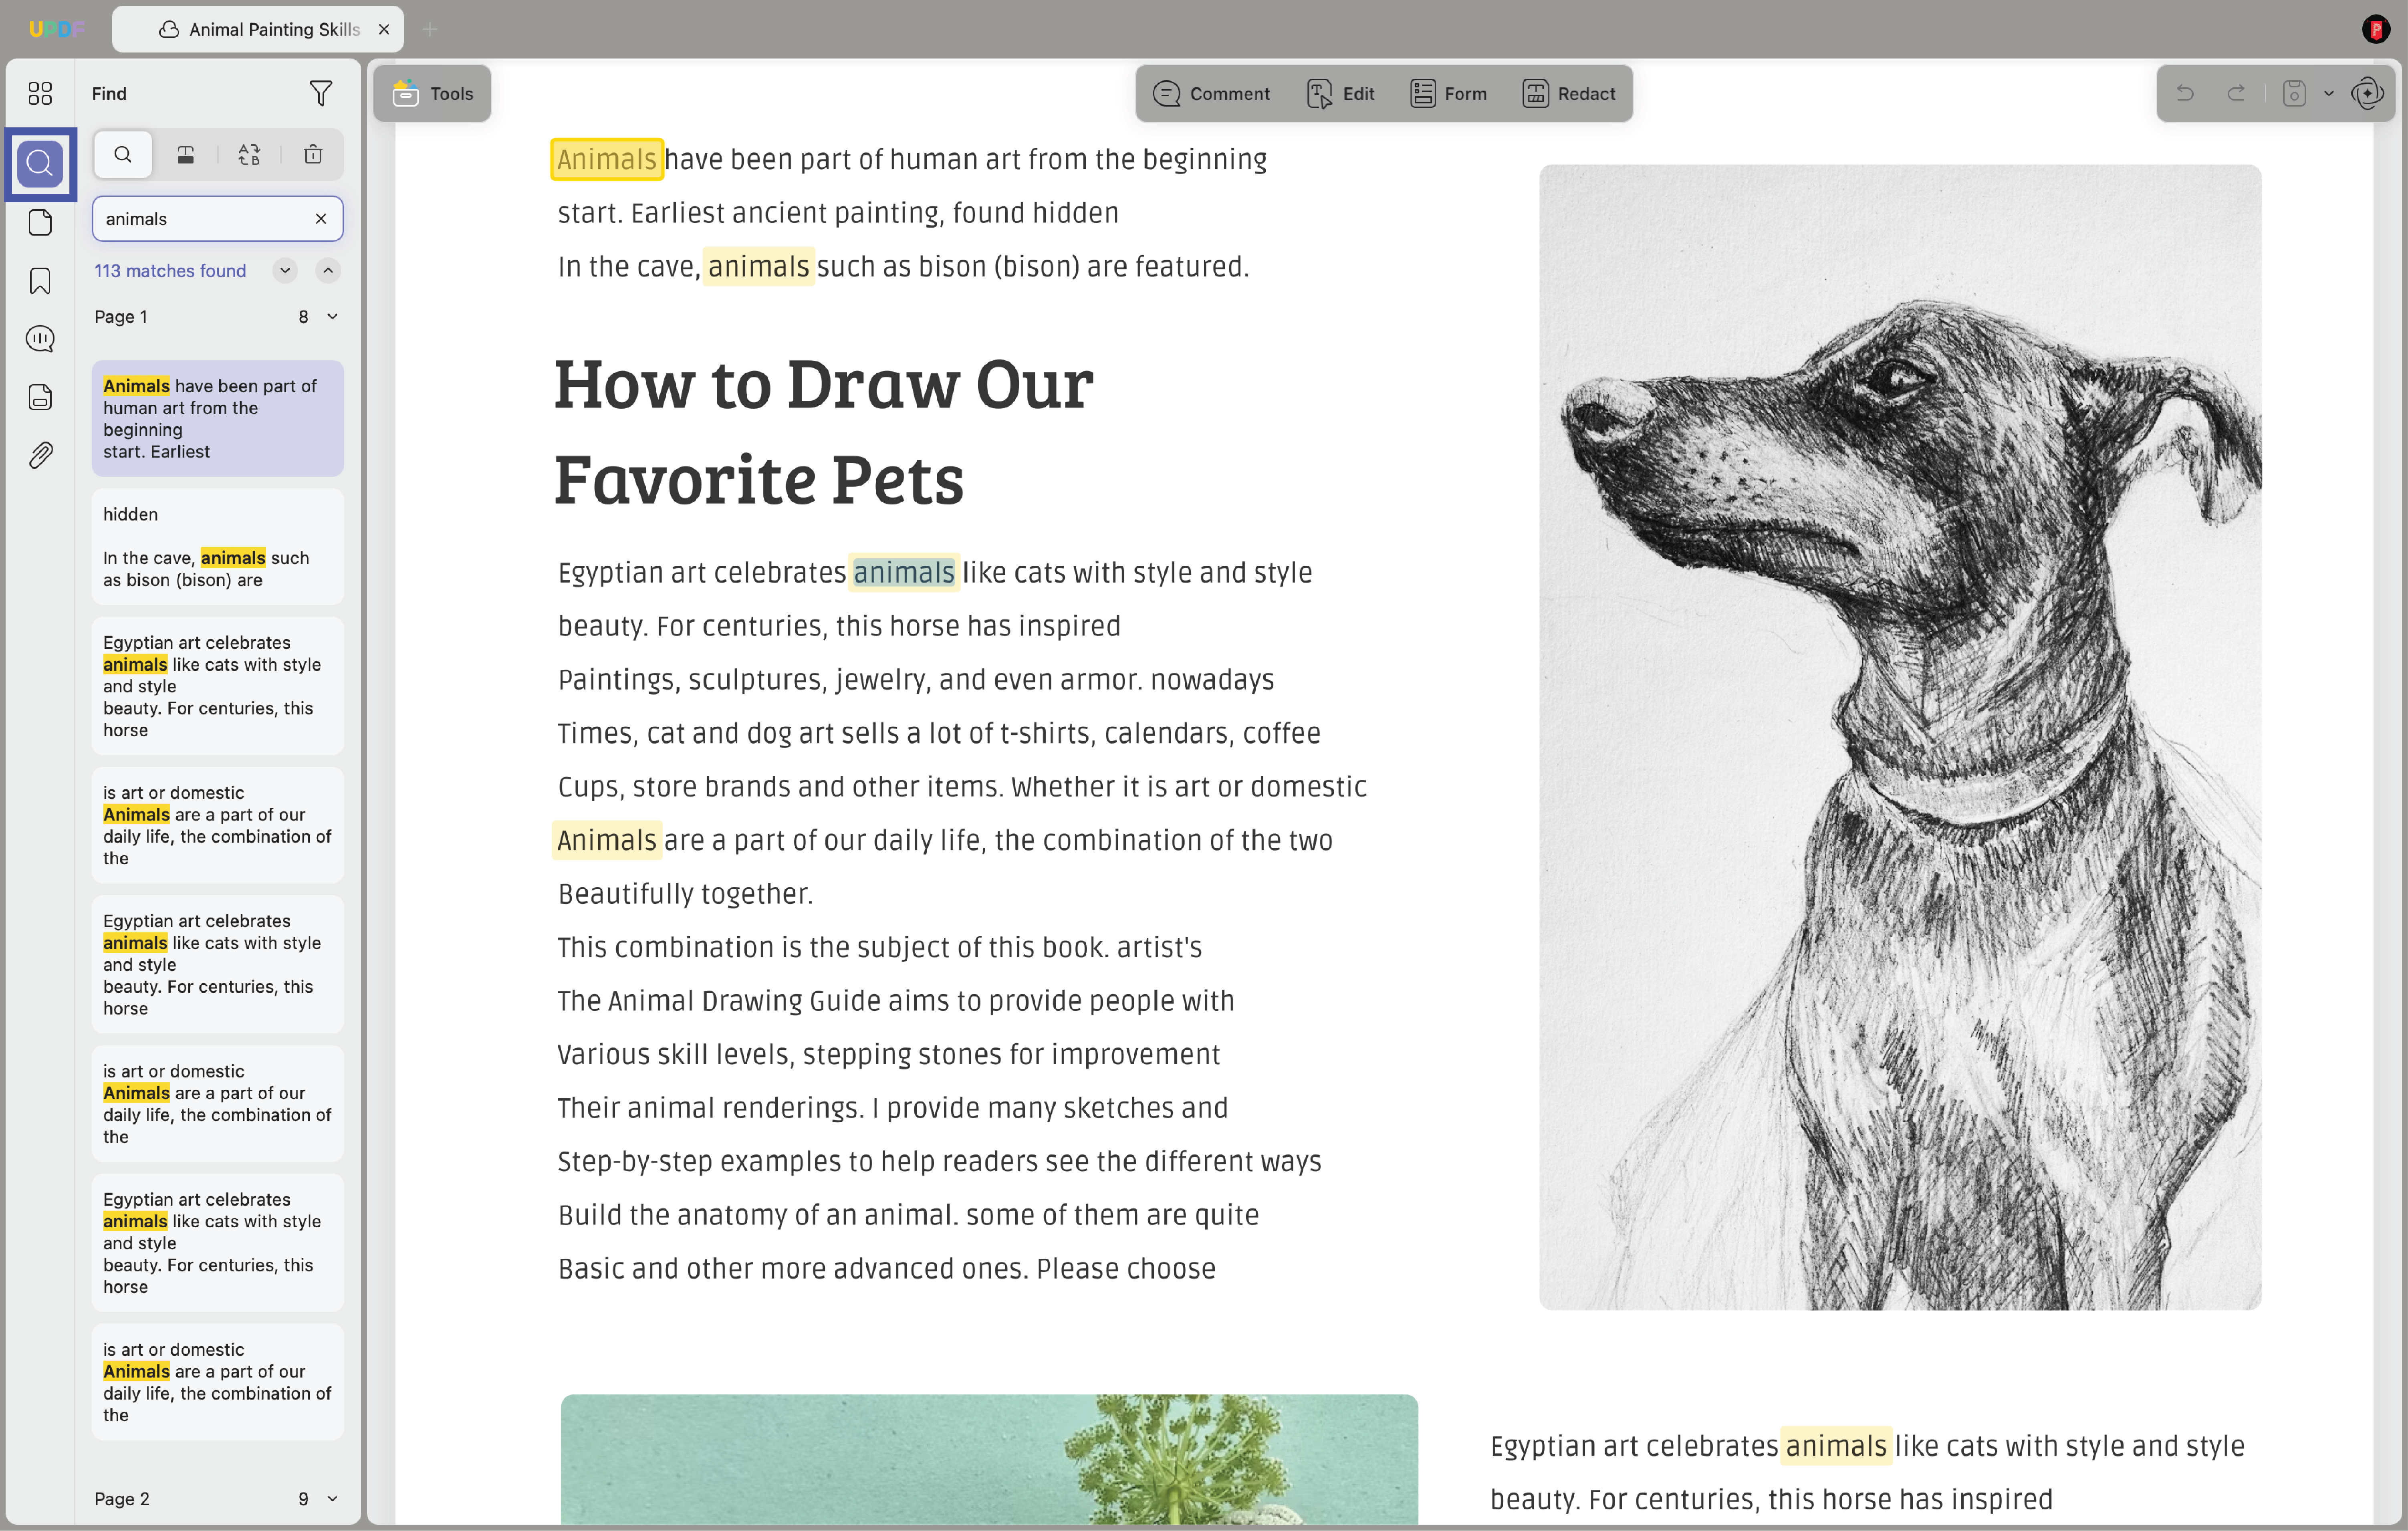Click '113 matches found' text

click(170, 270)
